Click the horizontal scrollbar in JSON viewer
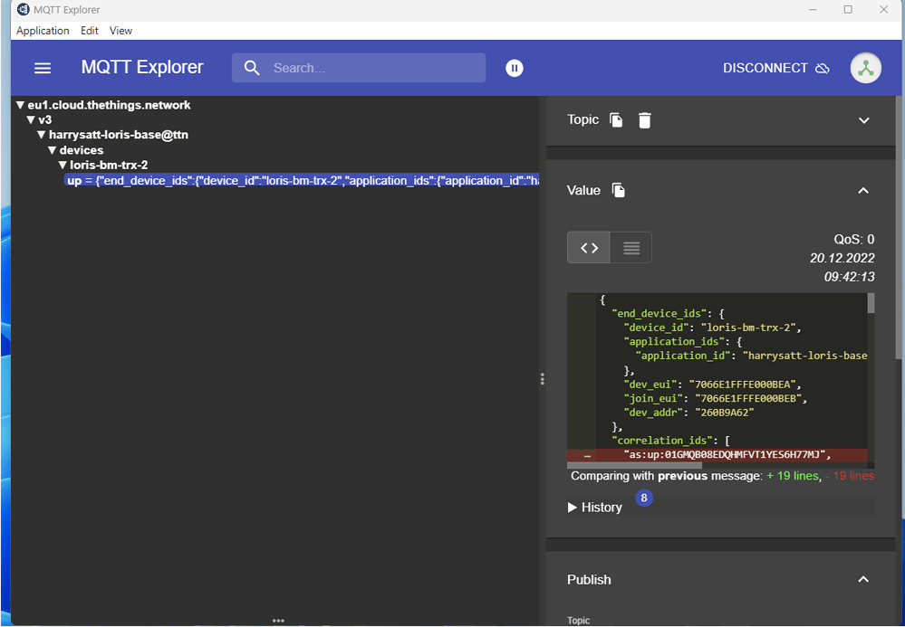Screen dimensions: 905x627 (634, 465)
